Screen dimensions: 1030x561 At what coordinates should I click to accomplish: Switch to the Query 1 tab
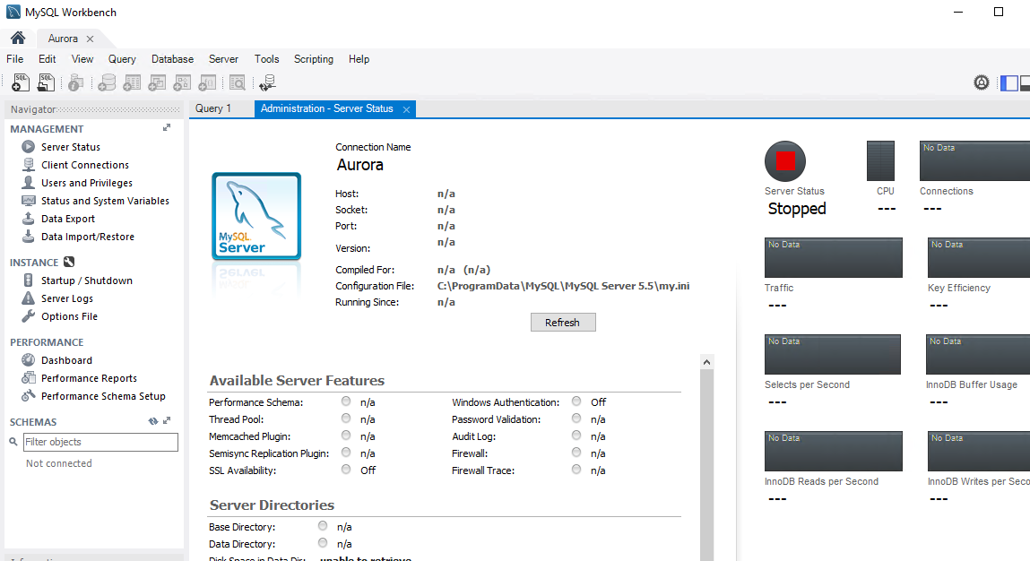click(213, 108)
